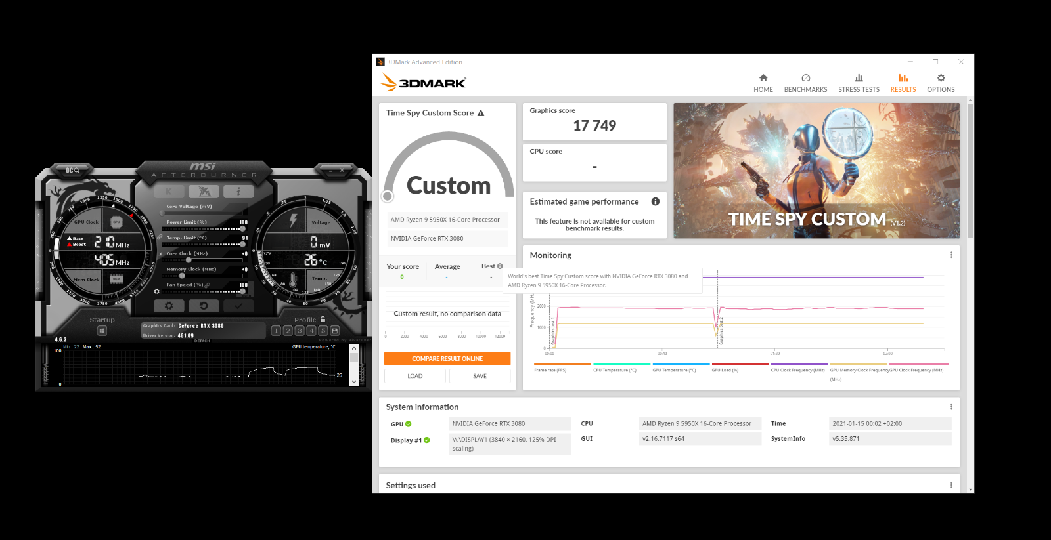Toggle the Afterburner Profile lock icon
This screenshot has height=540, width=1051.
coord(323,319)
